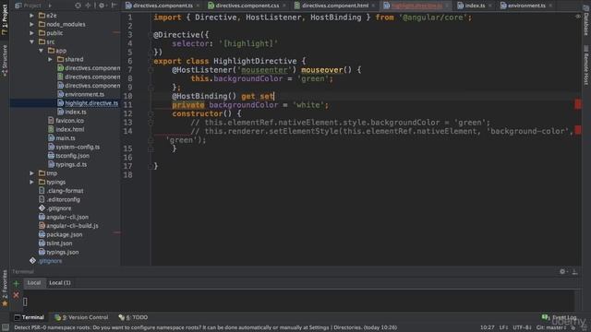Open the Event Log tool window
Image resolution: width=591 pixels, height=332 pixels.
pos(560,317)
